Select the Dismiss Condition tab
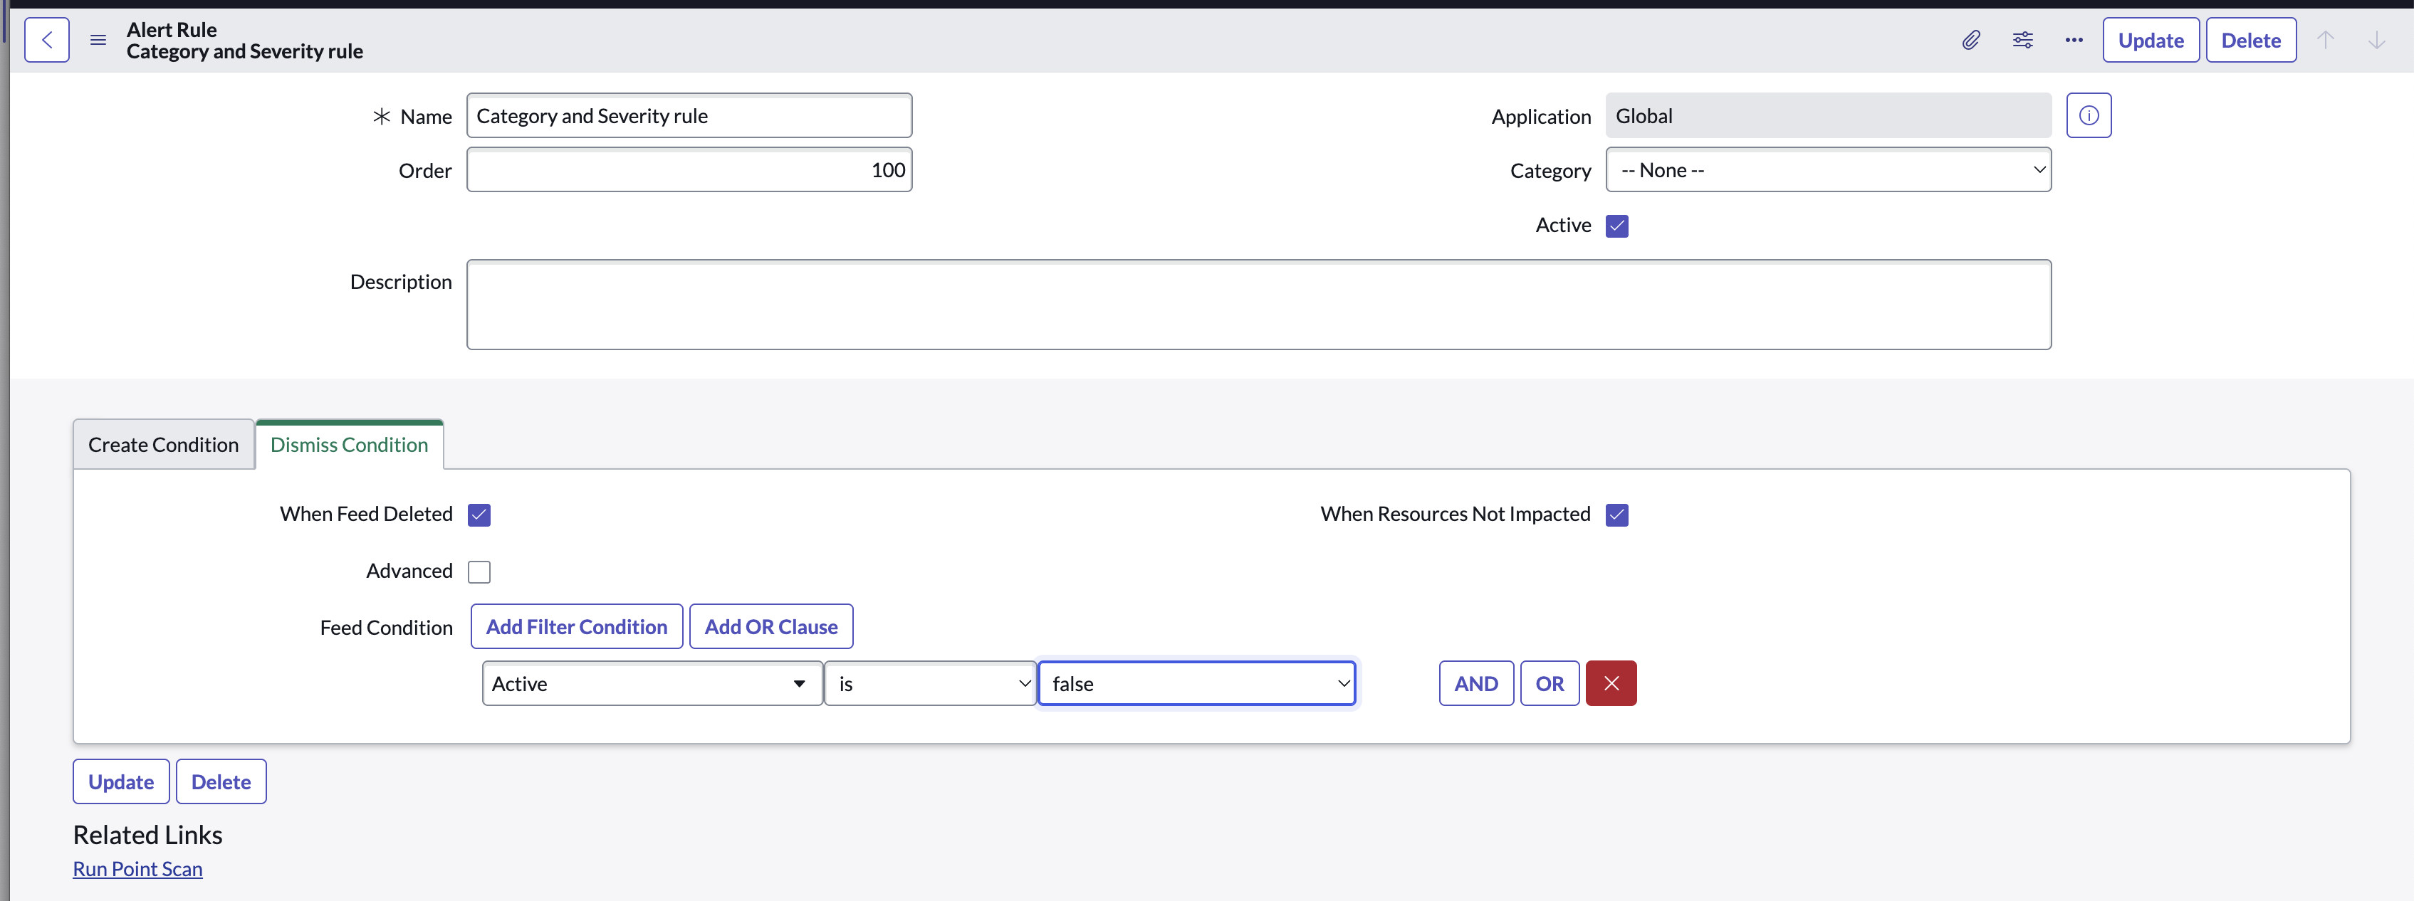The width and height of the screenshot is (2414, 901). tap(350, 445)
